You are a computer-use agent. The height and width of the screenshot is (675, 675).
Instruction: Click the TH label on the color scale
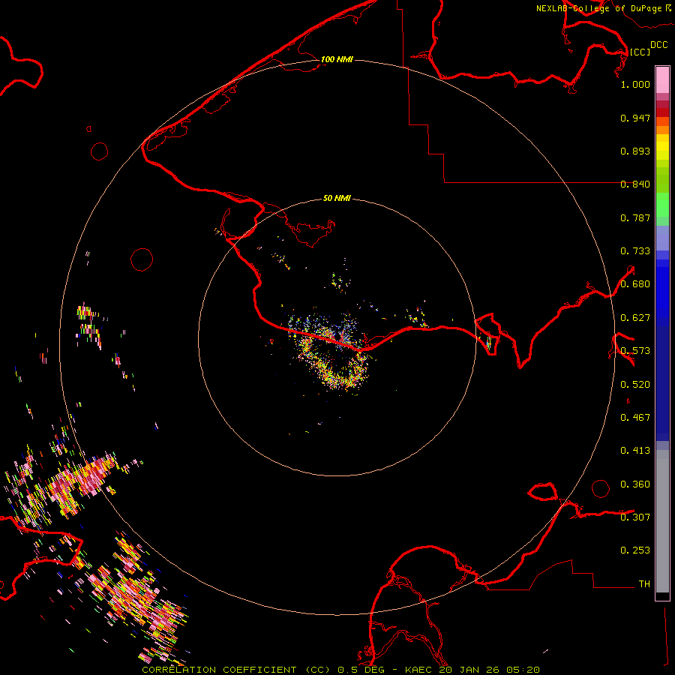click(643, 583)
